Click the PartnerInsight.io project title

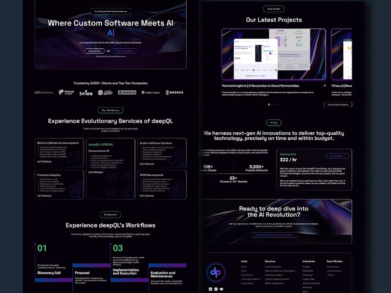(261, 86)
